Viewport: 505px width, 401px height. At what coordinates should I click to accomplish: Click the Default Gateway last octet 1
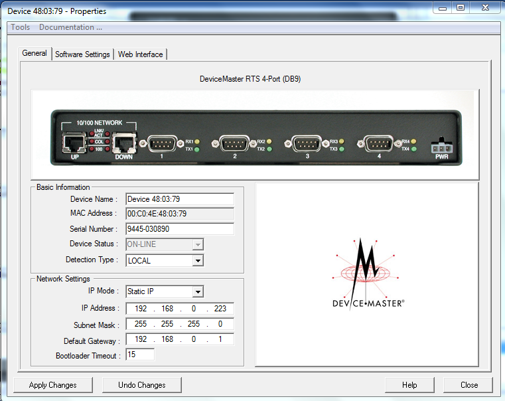[x=220, y=339]
